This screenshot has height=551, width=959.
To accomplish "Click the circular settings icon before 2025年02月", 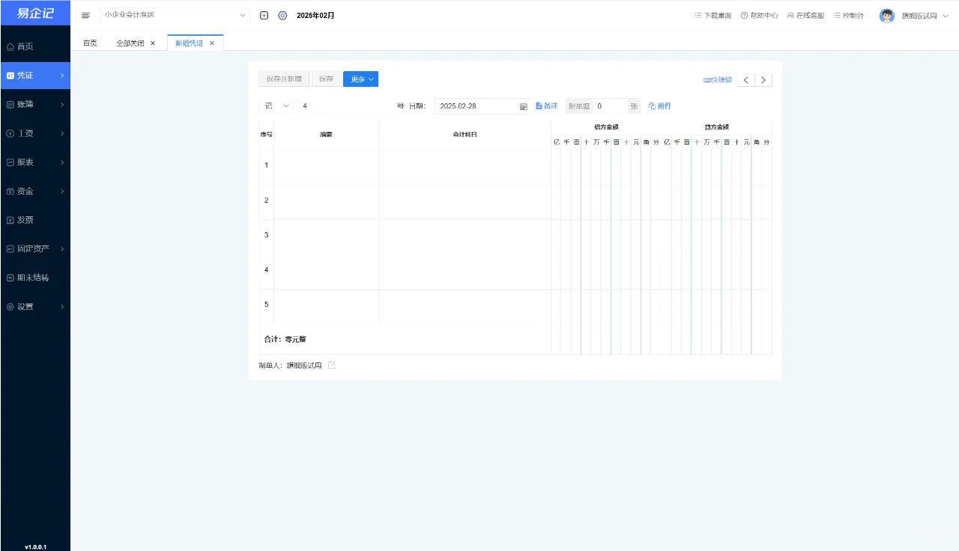I will click(282, 15).
